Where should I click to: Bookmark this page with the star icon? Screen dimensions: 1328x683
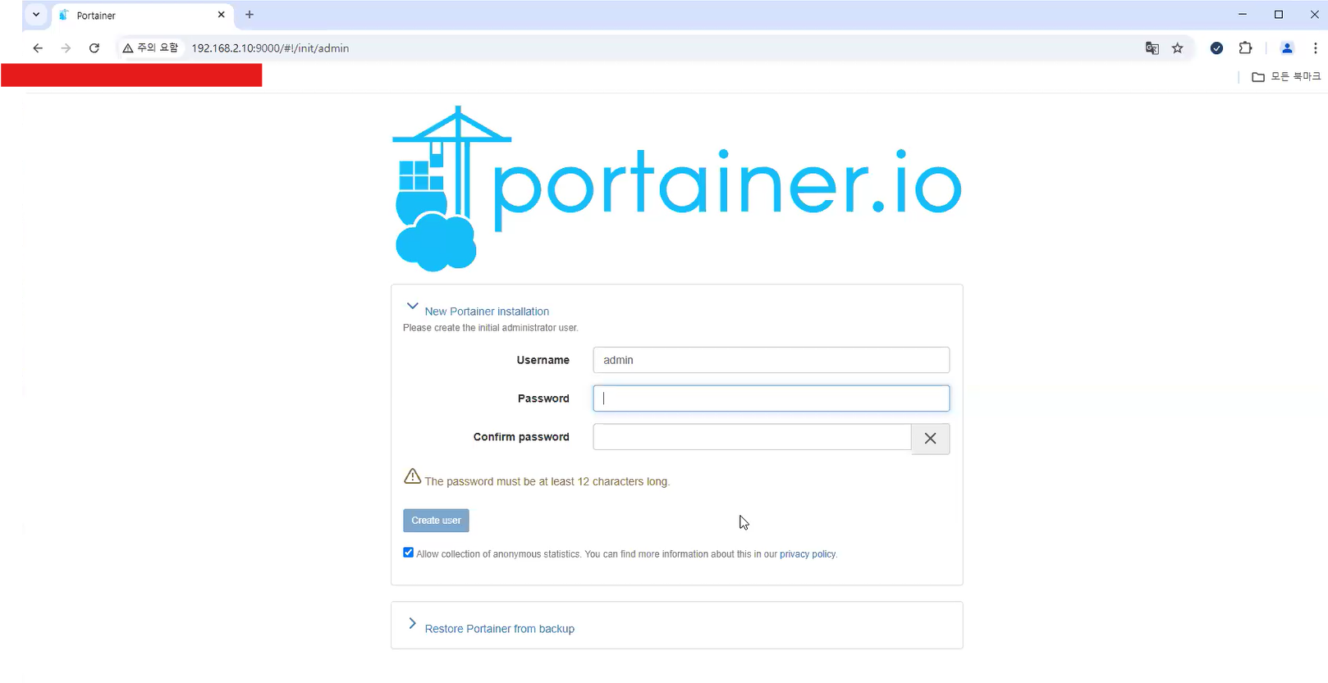(1178, 48)
